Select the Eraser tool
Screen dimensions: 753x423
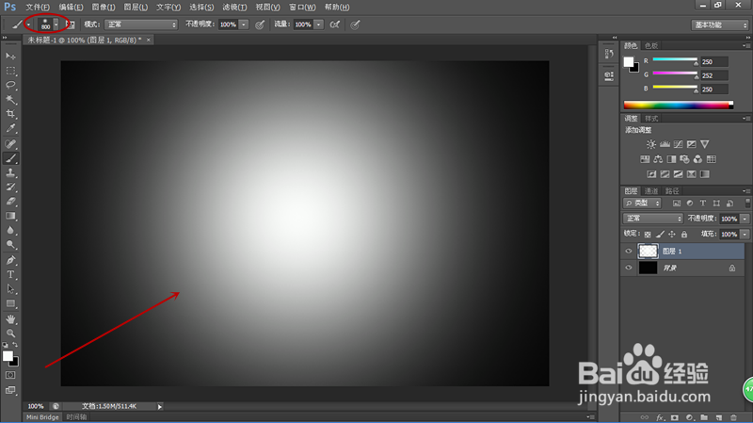(x=10, y=202)
